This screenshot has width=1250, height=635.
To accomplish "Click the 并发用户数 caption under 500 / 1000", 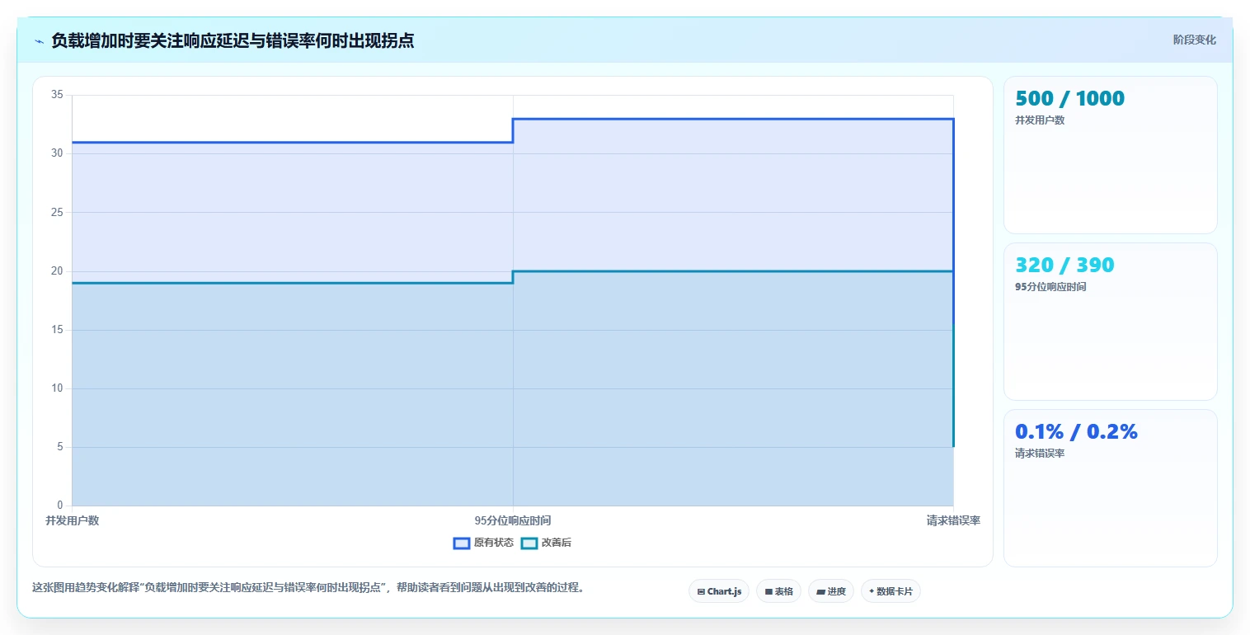I will 1040,120.
